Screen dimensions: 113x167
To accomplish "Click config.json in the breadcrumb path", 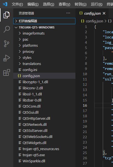I will click(x=94, y=21).
